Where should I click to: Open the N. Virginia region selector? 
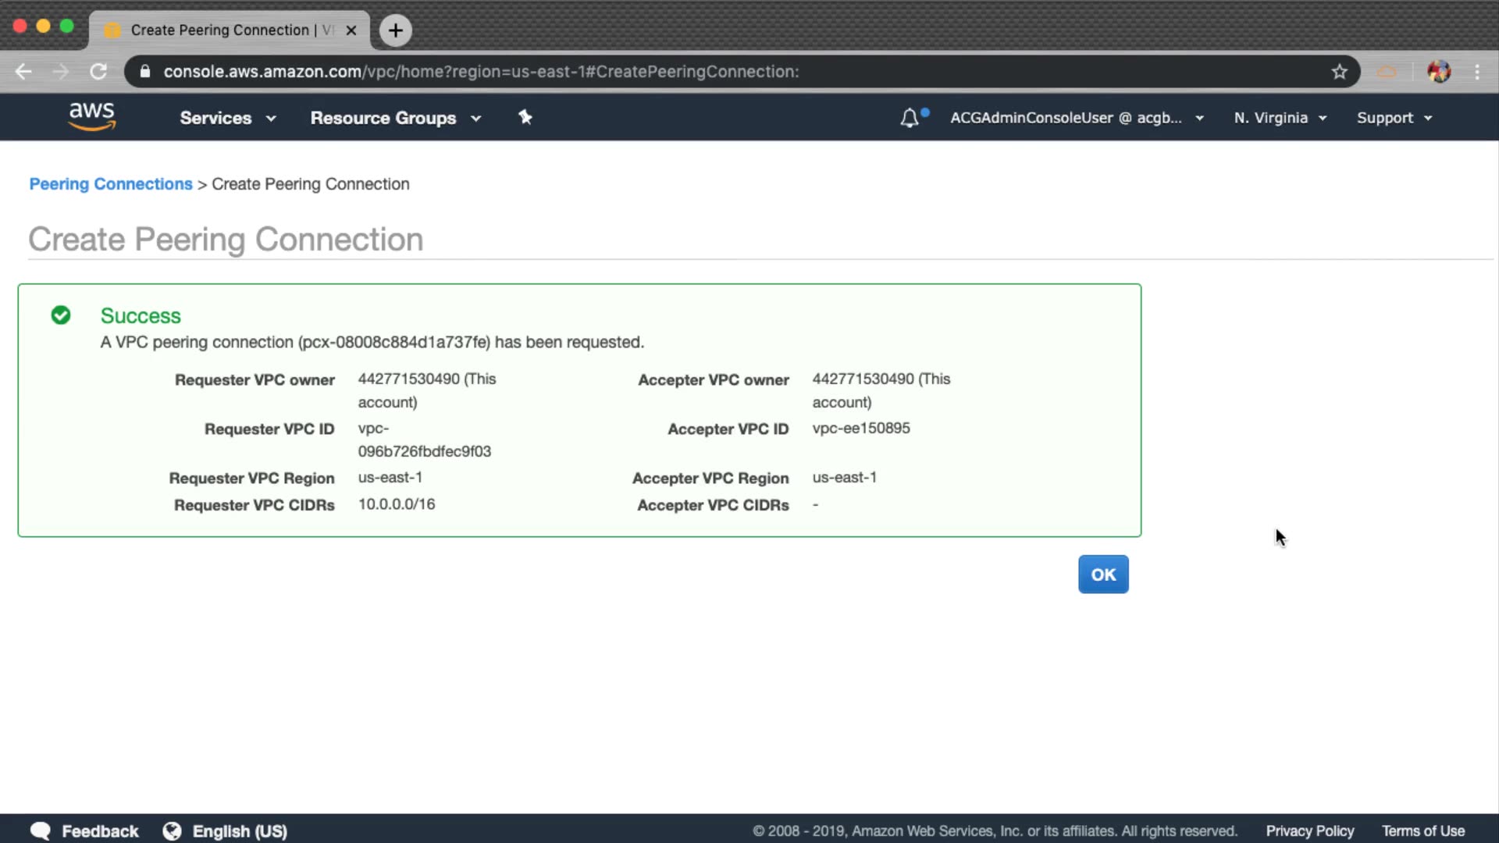point(1280,118)
